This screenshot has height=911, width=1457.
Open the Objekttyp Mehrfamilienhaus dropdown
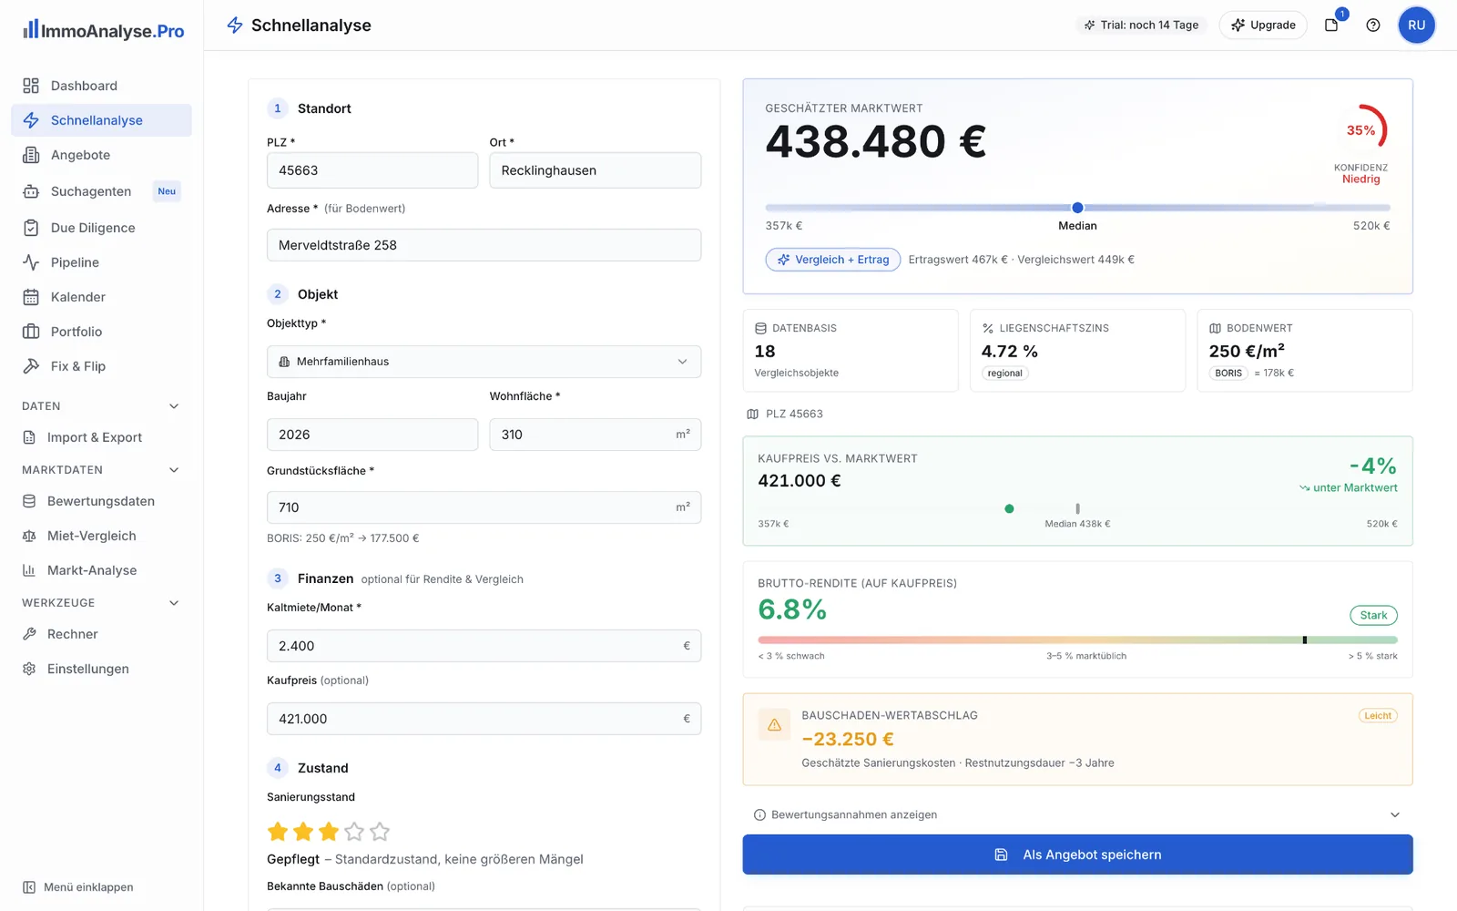click(x=484, y=362)
